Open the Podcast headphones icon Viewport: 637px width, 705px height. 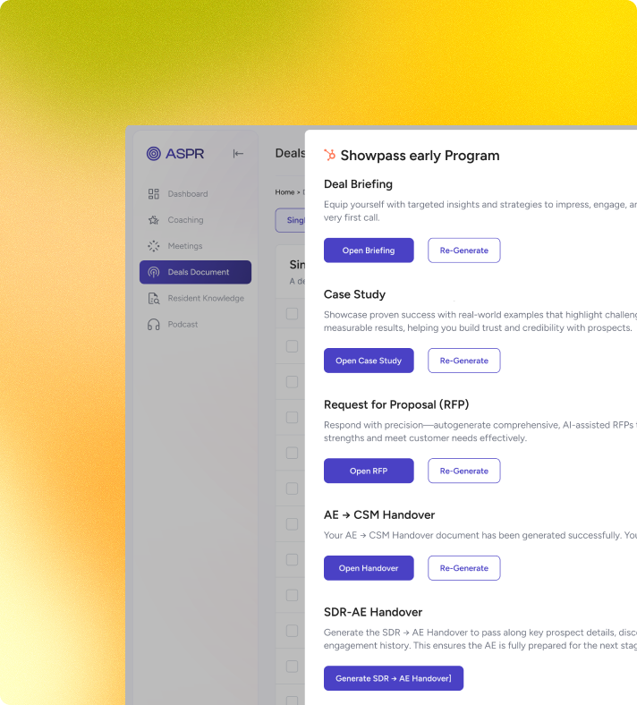(x=154, y=324)
